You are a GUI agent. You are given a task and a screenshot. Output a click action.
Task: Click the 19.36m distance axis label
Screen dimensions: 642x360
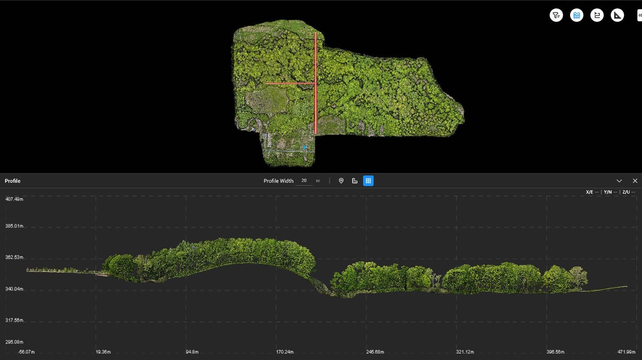(103, 352)
